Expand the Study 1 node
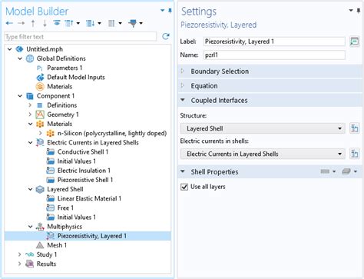Screen dimensions: 364x279 pos(20,254)
